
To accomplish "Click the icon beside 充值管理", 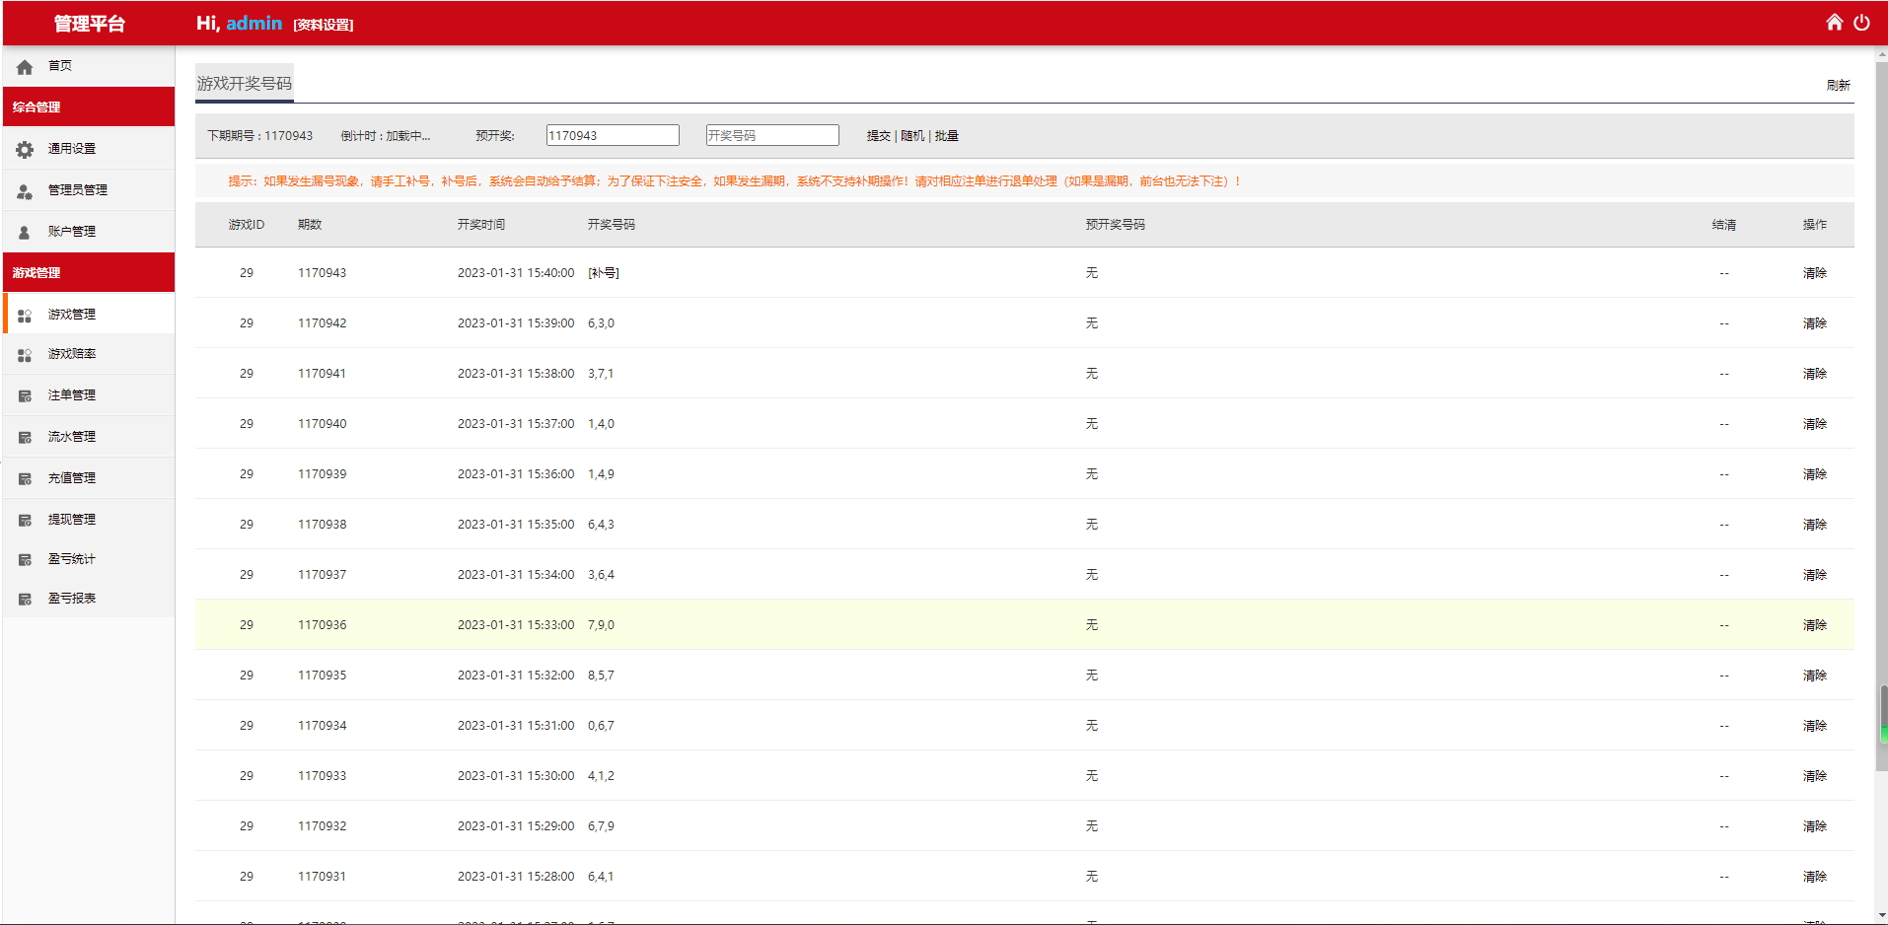I will click(25, 479).
